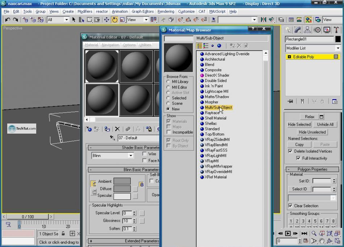This screenshot has height=247, width=344.
Task: Switch to the Display command panel
Action: [327, 30]
